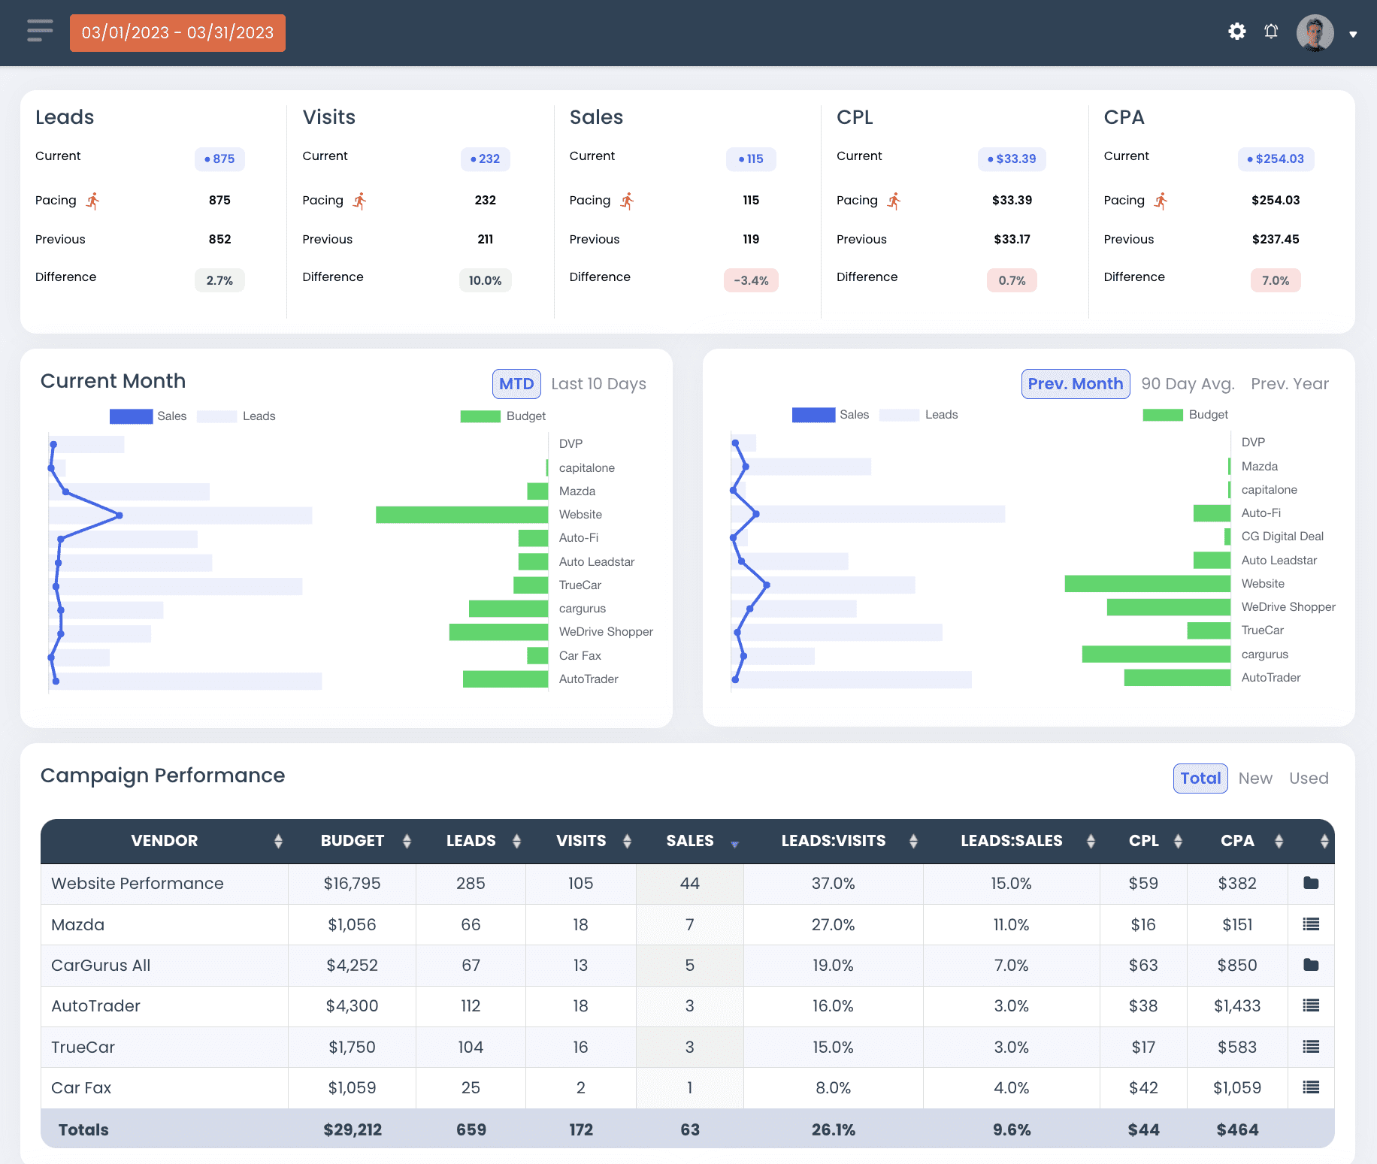Toggle Sales series in Current Month legend
This screenshot has height=1164, width=1377.
coord(148,416)
